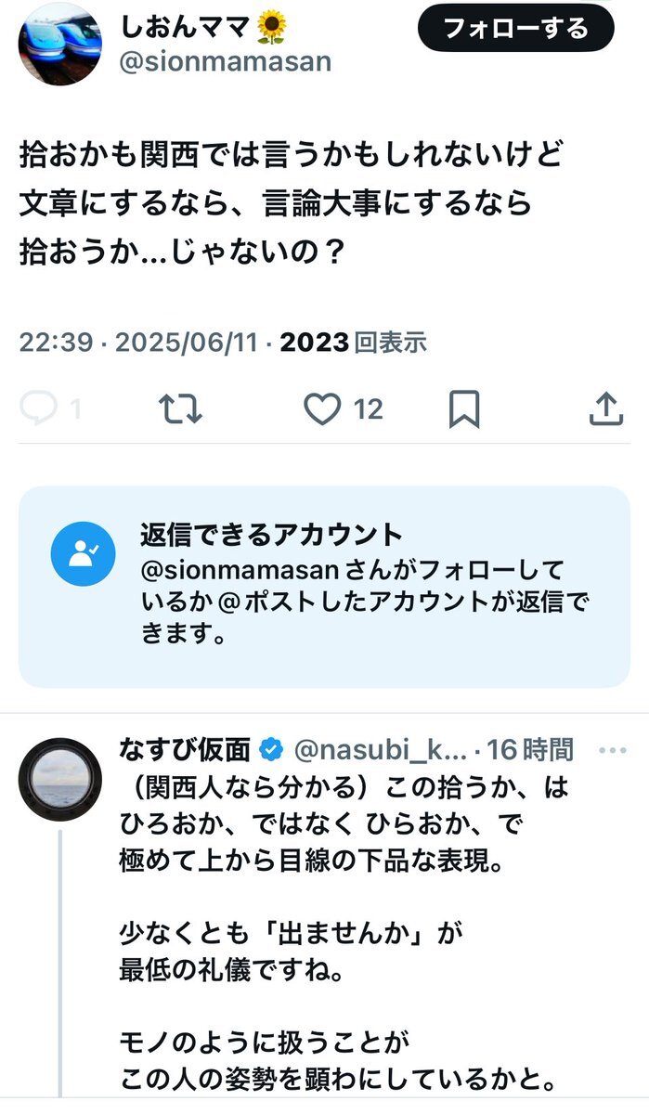Screen dimensions: 649x1114
Task: Click the 22:39 · 2025/06/11 post timestamp
Action: (137, 343)
